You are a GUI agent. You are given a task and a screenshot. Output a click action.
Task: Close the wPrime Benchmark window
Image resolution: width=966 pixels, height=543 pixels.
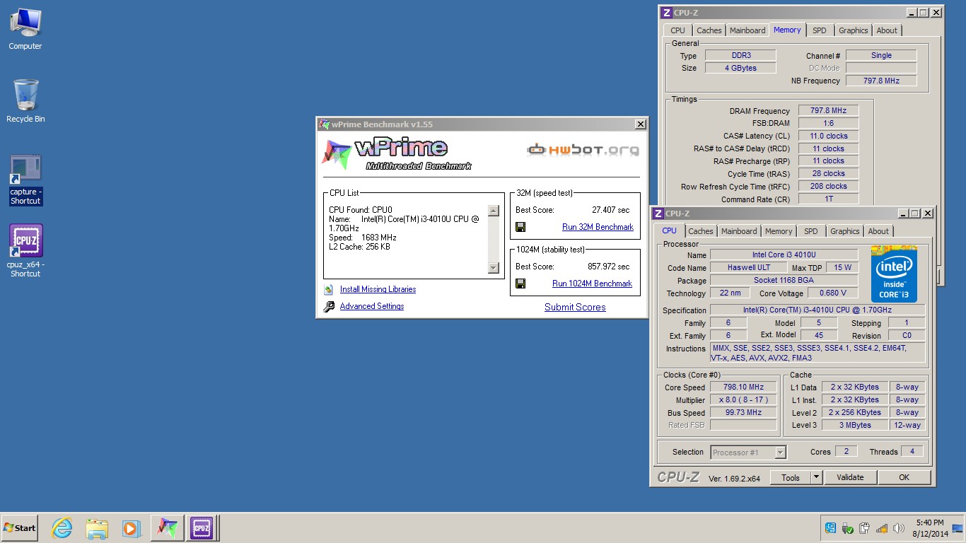pos(640,124)
